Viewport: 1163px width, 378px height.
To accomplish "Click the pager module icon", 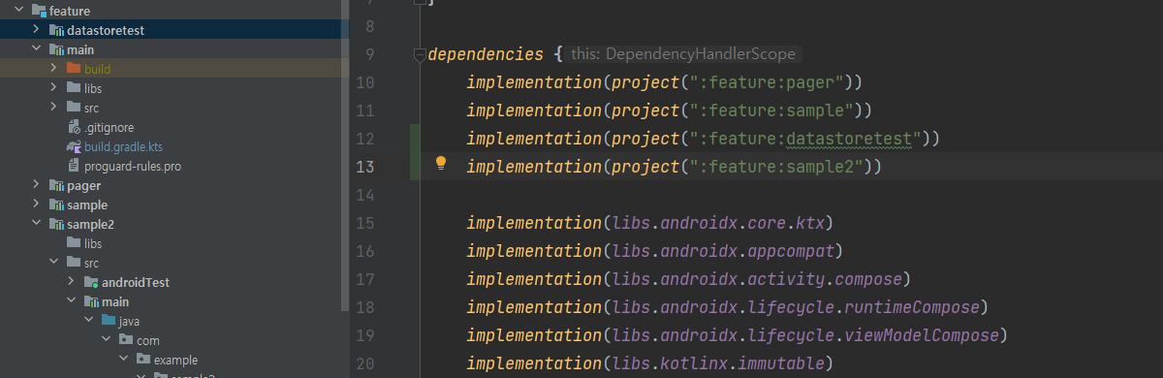I will 56,185.
